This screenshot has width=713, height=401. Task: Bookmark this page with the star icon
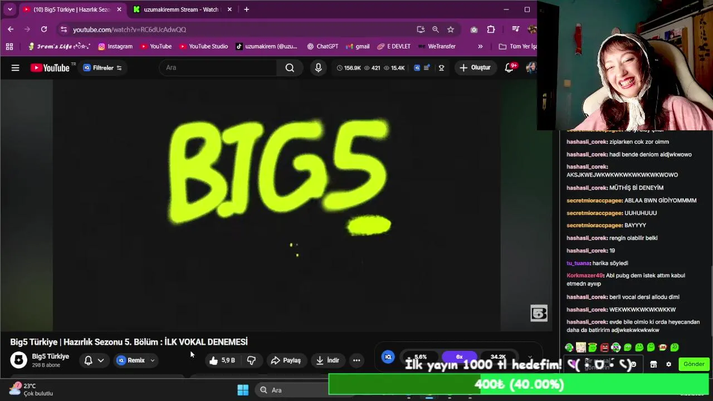(451, 30)
